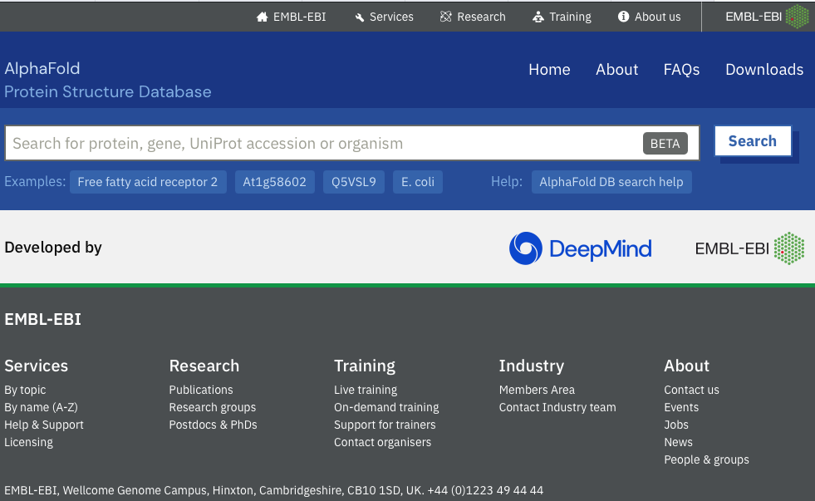
Task: Click the home icon beside EMBL-EBI
Action: pos(262,17)
